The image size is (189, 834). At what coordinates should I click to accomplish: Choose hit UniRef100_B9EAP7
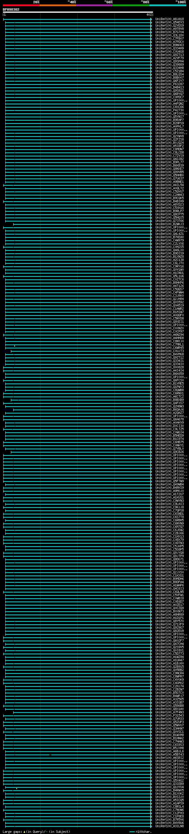coord(169,120)
